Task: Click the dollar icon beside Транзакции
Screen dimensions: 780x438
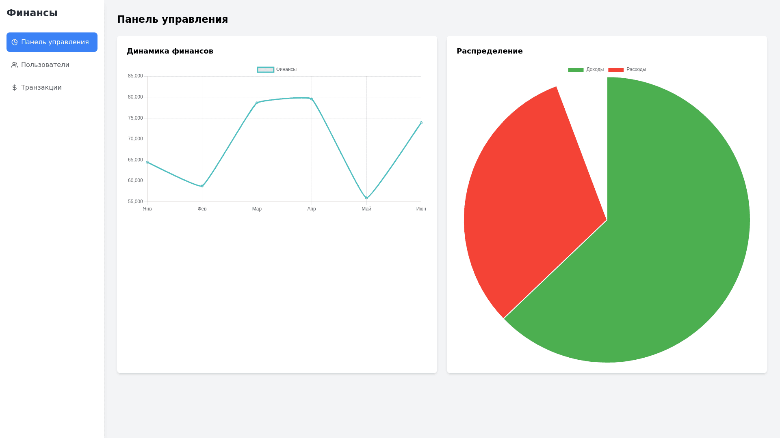Action: pos(14,87)
